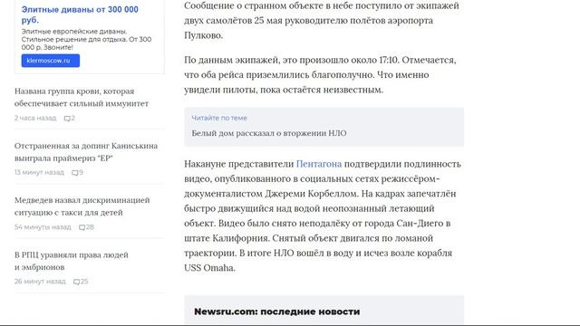This screenshot has height=326, width=580.
Task: Open article about RPC and embryo rights
Action: (72, 261)
